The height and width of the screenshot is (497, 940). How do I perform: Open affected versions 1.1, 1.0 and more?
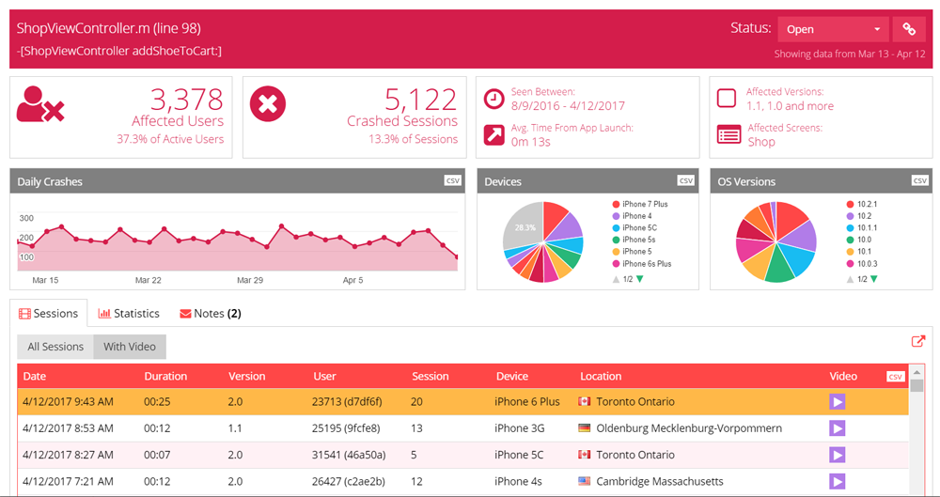790,106
